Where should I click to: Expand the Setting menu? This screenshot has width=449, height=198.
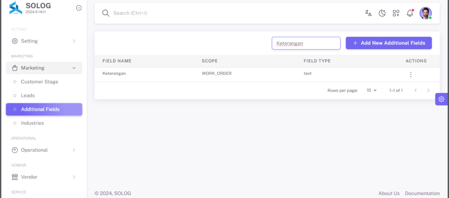point(44,41)
